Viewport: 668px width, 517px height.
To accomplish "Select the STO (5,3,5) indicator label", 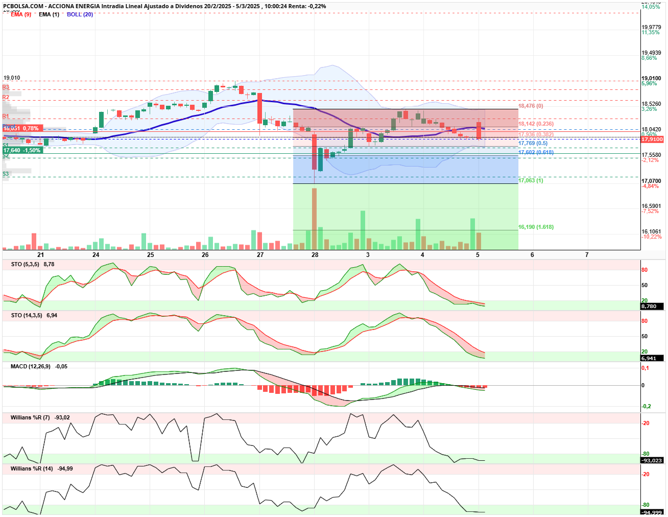I will click(25, 264).
